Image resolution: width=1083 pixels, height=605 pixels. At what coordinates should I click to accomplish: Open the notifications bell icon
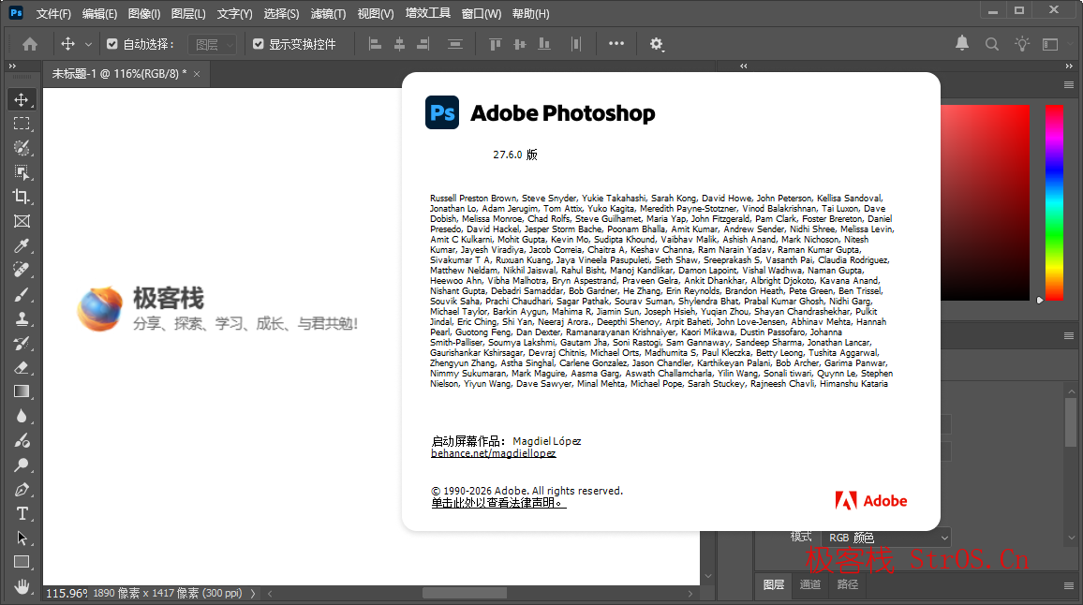[x=962, y=43]
